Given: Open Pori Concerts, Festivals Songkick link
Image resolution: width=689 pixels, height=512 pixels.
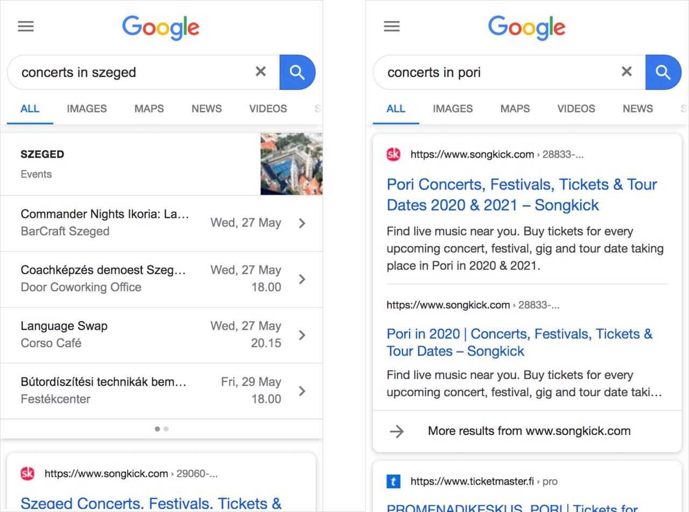Looking at the screenshot, I should click(522, 195).
